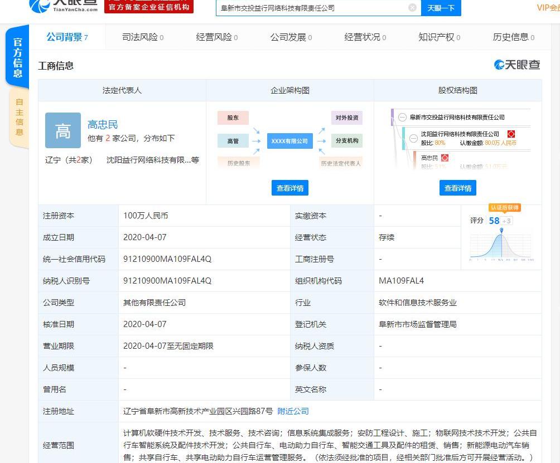Image resolution: width=560 pixels, height=463 pixels.
Task: Click the 登记机关 value 阜新市市场监督管理局
Action: (418, 324)
